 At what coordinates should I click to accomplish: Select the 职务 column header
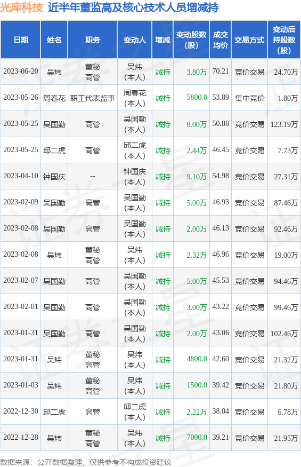[93, 39]
